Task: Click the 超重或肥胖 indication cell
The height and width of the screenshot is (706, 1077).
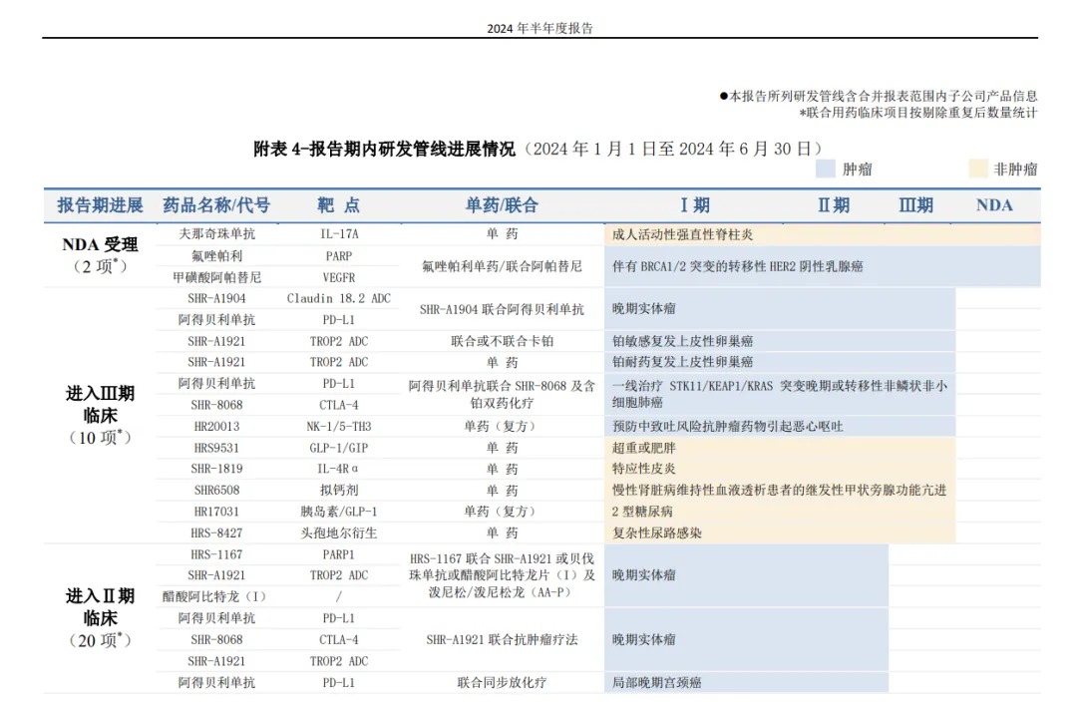Action: 643,448
